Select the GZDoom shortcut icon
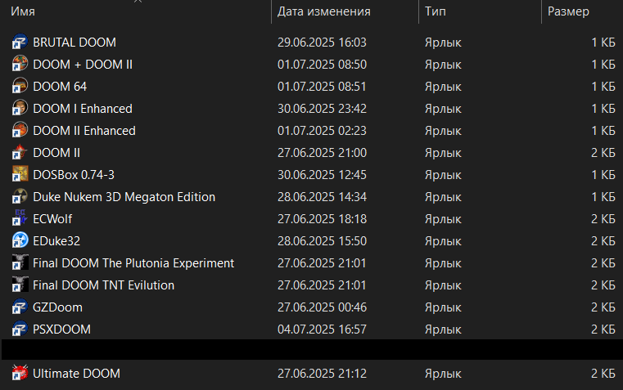The width and height of the screenshot is (623, 390). pos(20,307)
